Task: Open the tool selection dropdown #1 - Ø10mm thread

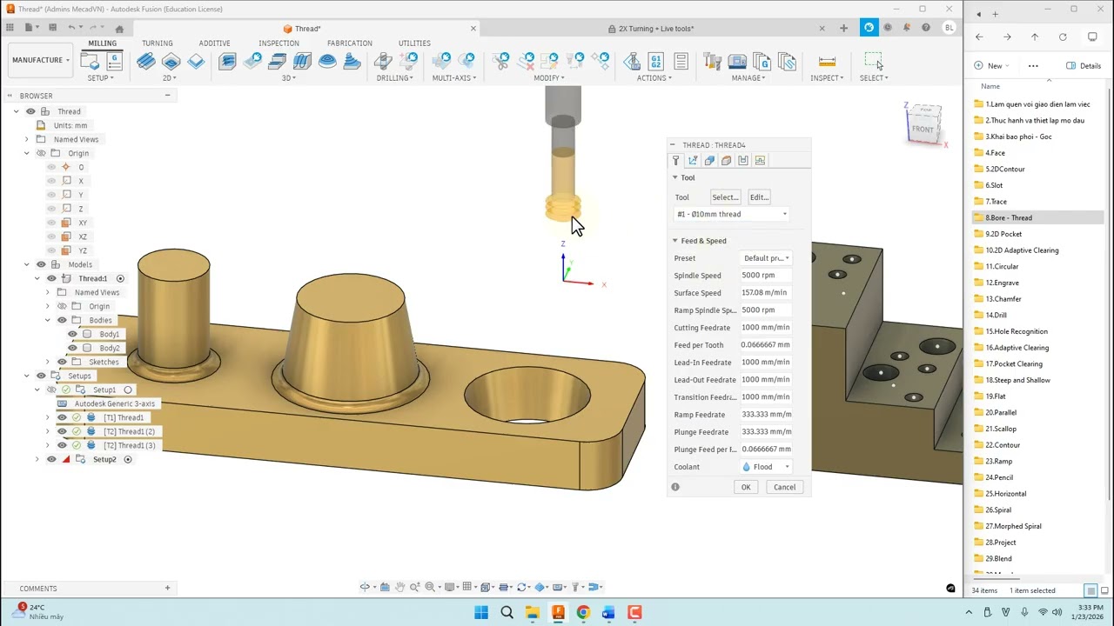Action: pyautogui.click(x=731, y=214)
